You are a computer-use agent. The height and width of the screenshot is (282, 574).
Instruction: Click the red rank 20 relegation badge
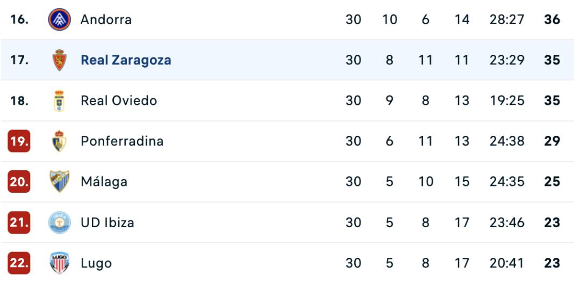(x=19, y=182)
